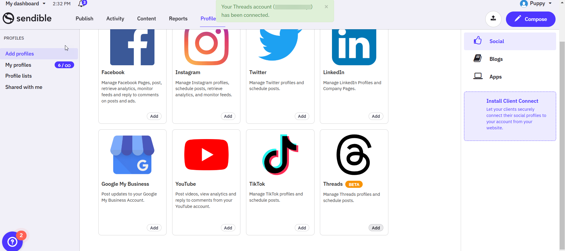The image size is (565, 251).
Task: Click the Google My Business title
Action: click(x=125, y=184)
